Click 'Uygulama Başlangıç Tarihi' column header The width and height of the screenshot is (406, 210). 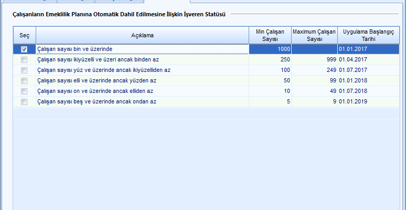coord(368,35)
